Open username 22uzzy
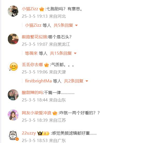Screen dimensions: 159x143 click(x=29, y=133)
